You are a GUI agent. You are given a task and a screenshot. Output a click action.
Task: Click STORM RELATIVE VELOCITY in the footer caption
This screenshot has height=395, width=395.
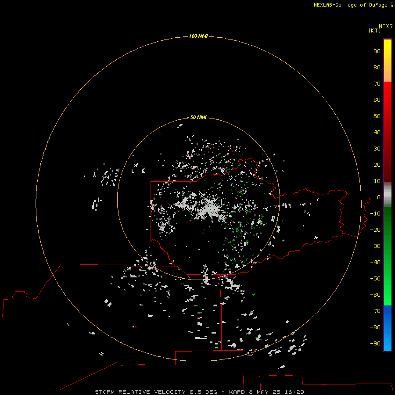click(x=140, y=392)
